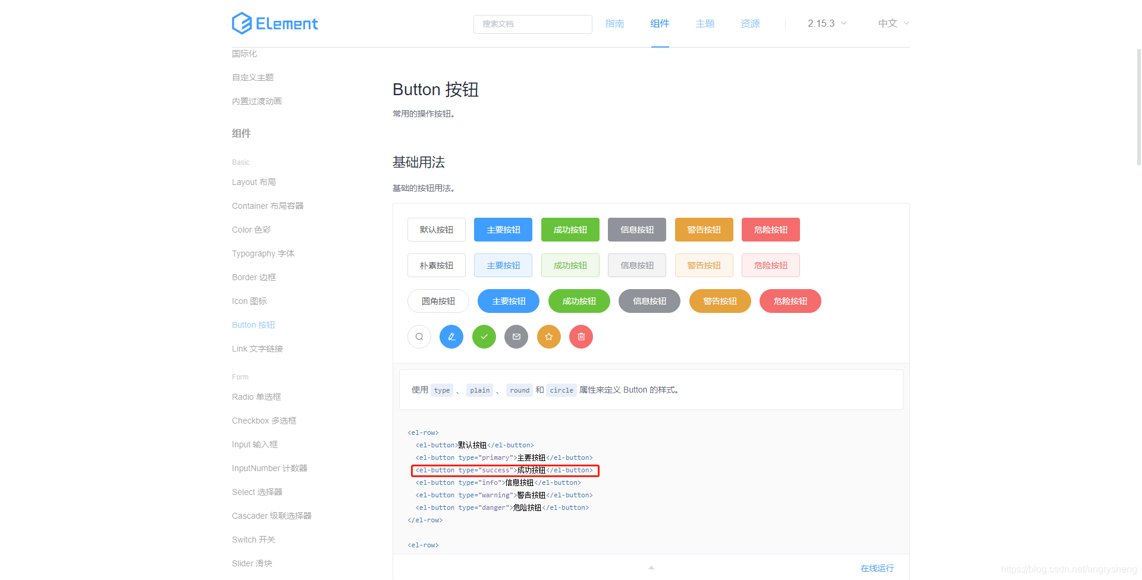Click the Element logo

click(x=275, y=23)
